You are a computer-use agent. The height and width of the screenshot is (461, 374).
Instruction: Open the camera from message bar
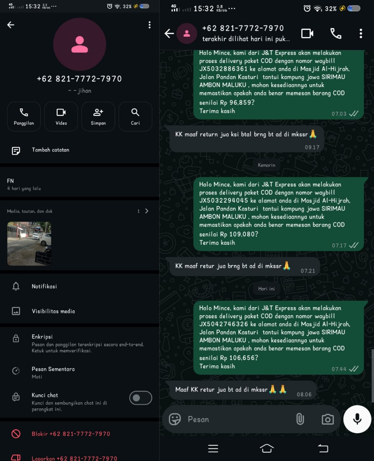[x=328, y=419]
